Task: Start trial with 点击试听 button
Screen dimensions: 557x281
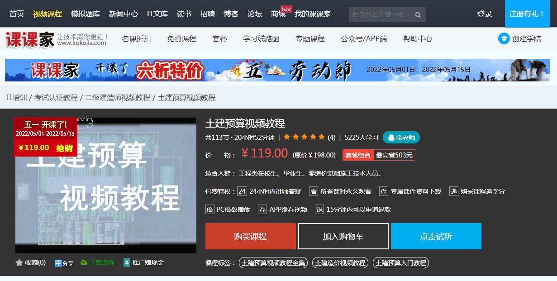Action: click(x=436, y=236)
